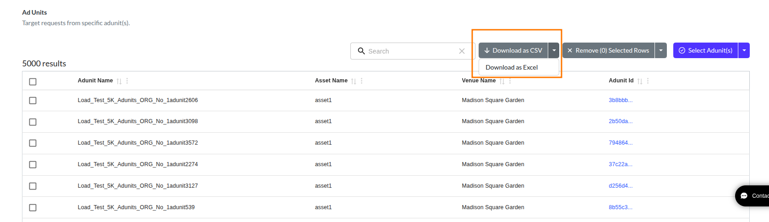
Task: Click the sort icon beside Adunit Name
Action: pos(119,81)
